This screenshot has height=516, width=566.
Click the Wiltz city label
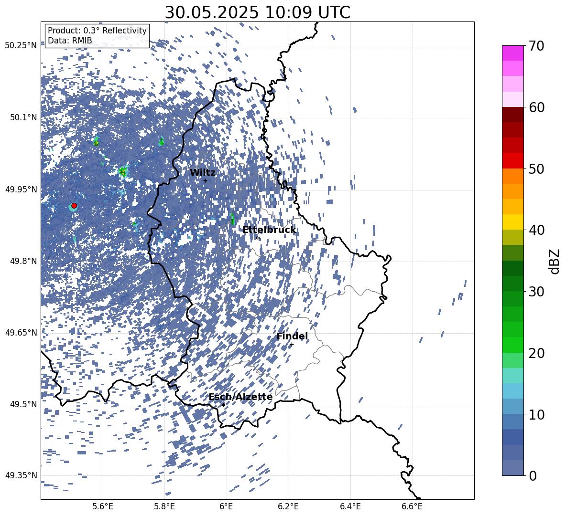tap(203, 173)
